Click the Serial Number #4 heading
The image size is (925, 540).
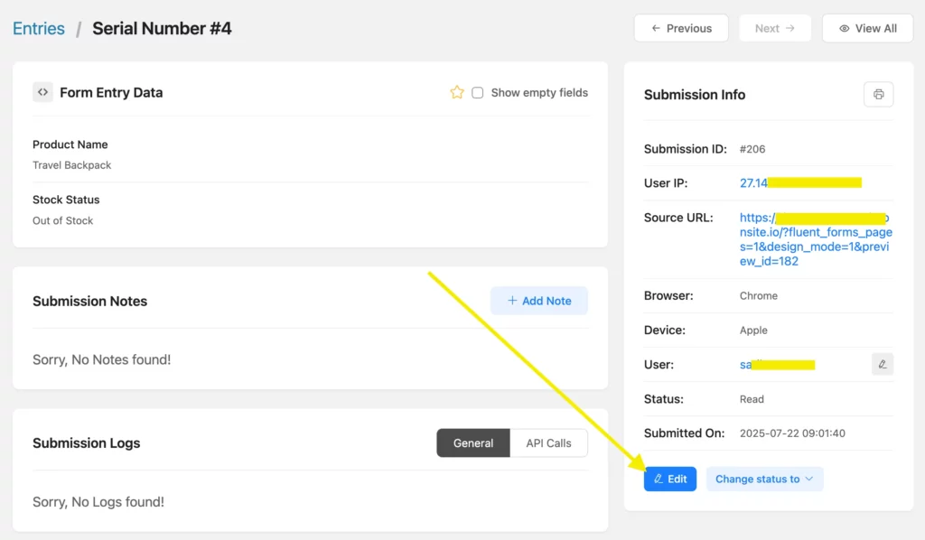tap(162, 28)
